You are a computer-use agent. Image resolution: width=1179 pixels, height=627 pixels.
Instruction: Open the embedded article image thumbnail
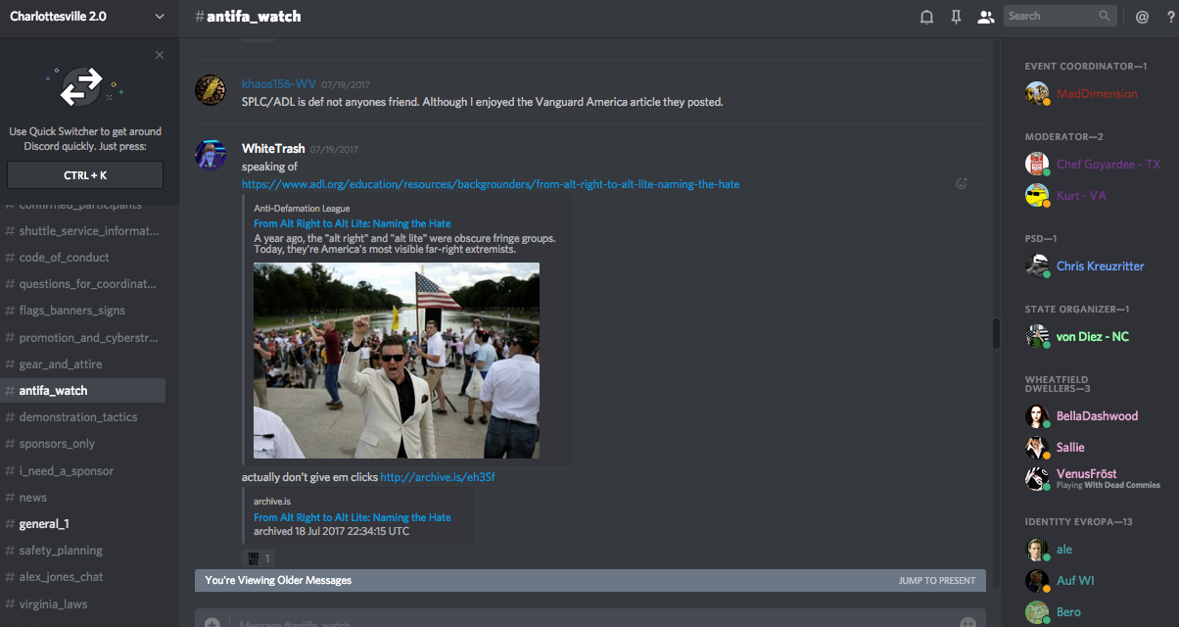397,360
